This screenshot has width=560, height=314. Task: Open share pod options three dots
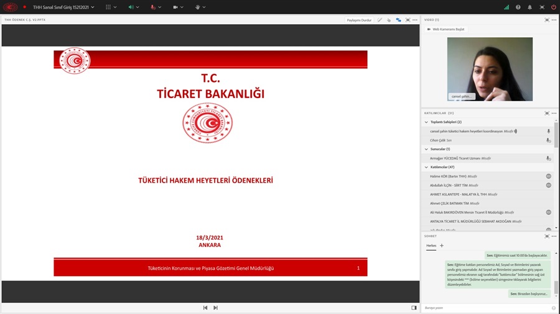tap(414, 20)
